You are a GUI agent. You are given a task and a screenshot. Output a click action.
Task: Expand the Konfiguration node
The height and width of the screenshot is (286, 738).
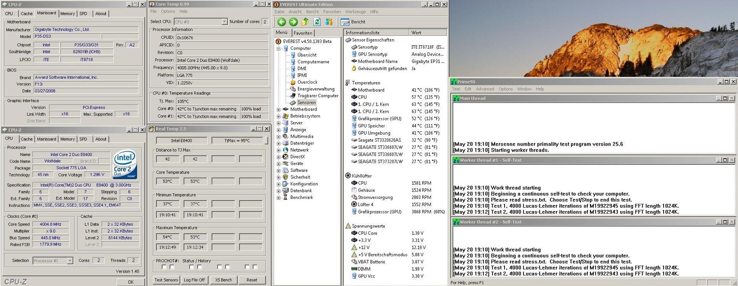[x=278, y=184]
